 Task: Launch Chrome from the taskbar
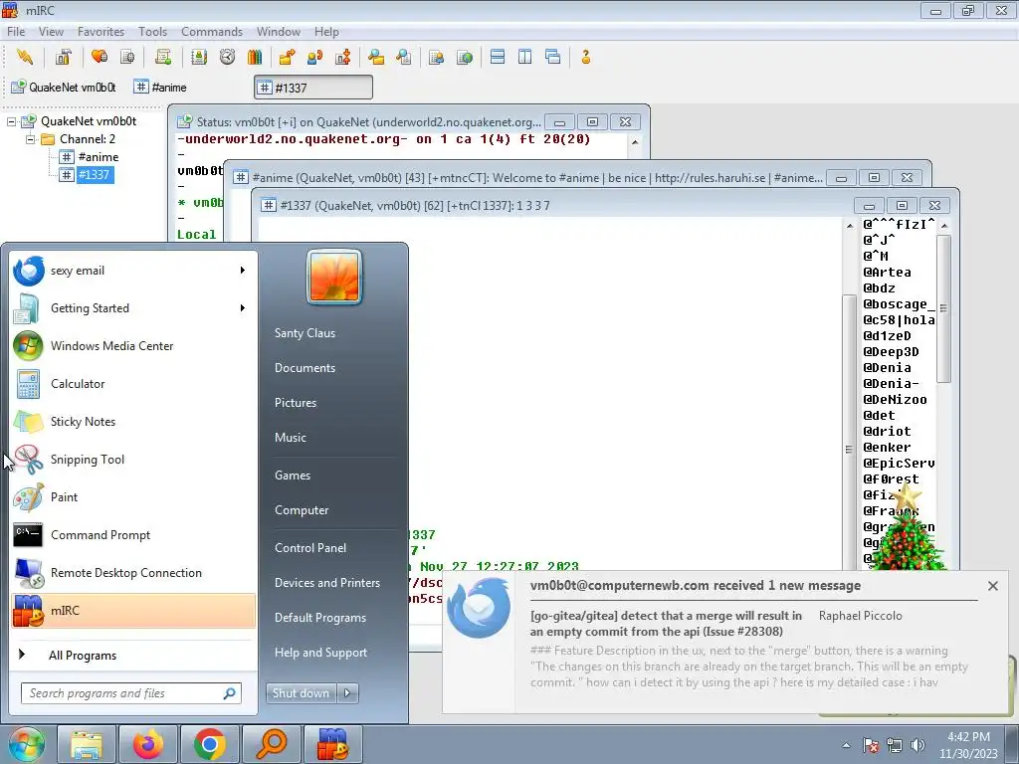click(209, 744)
